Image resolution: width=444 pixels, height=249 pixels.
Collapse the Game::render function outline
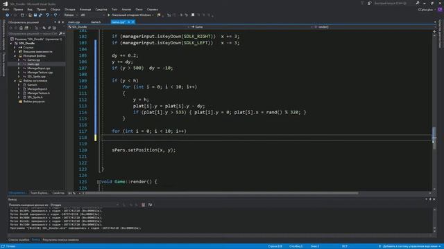coord(99,182)
